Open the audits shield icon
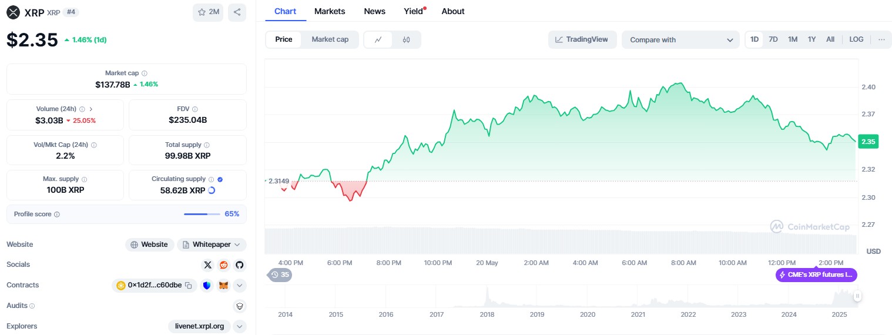Screen dimensions: 892x335 [239, 306]
